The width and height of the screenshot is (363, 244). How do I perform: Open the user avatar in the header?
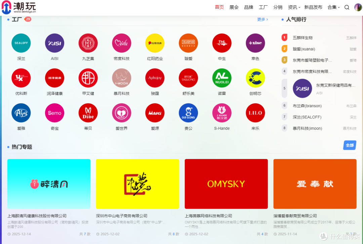coord(358,7)
